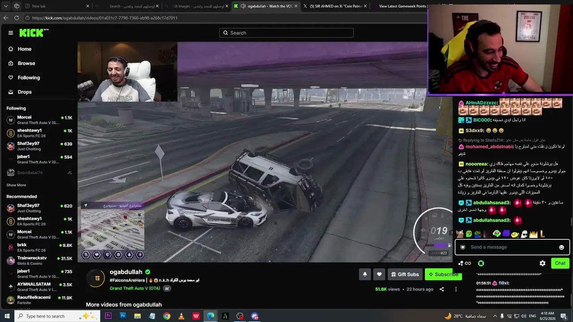Click username noooreea in chat
This screenshot has height=322, width=573.
click(x=476, y=164)
